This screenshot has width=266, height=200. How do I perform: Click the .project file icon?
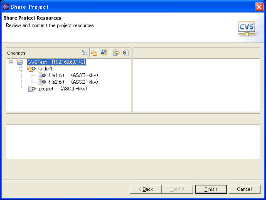pyautogui.click(x=31, y=89)
